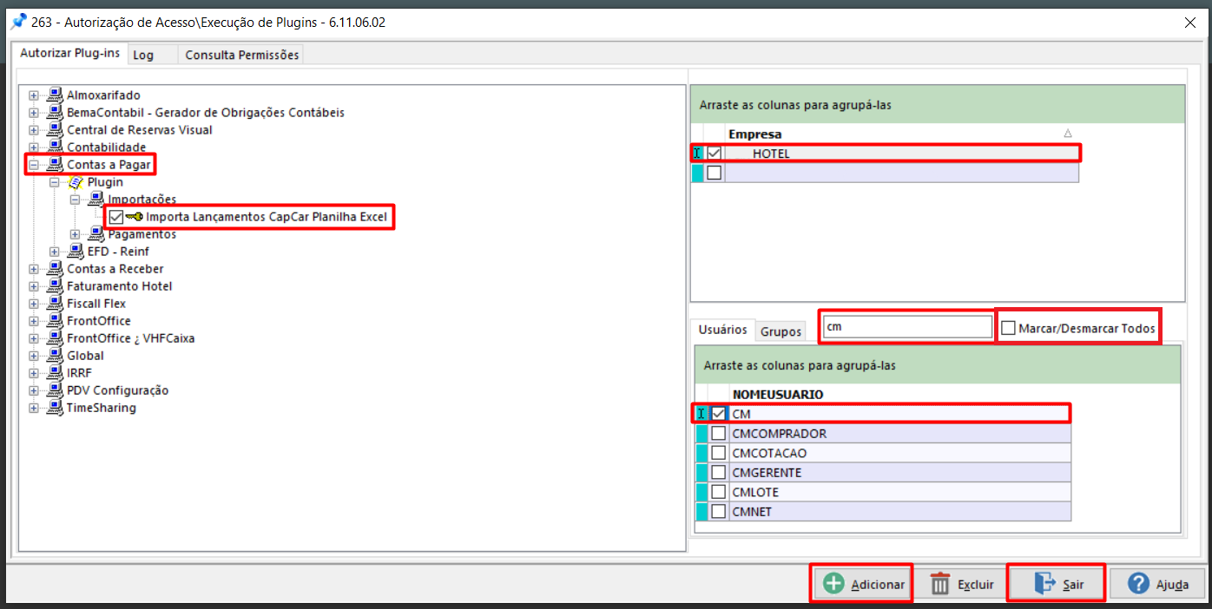This screenshot has height=609, width=1212.
Task: Click the BemaContabil module computer icon
Action: click(56, 113)
